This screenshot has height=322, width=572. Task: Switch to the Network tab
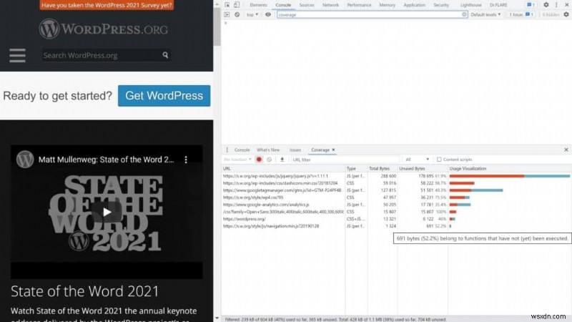(x=330, y=5)
